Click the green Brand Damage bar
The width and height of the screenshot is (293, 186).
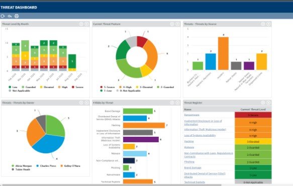(x=138, y=111)
